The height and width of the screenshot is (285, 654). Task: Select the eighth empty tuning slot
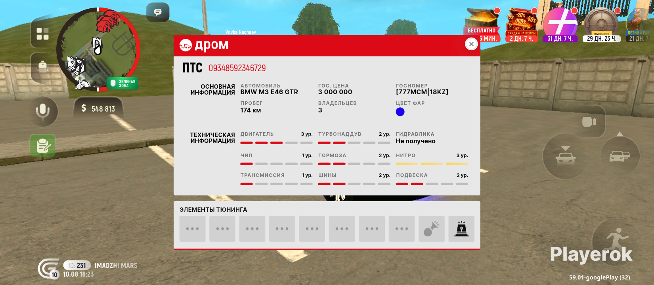point(402,229)
